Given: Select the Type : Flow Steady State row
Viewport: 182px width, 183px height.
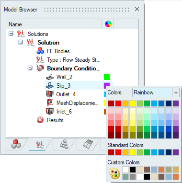Looking at the screenshot, I should click(73, 60).
